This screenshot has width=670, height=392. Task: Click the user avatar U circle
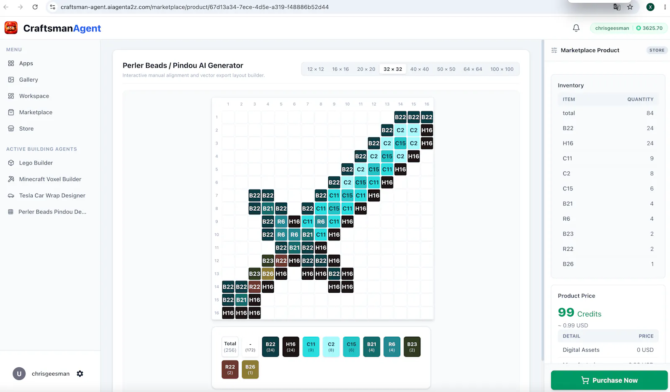point(19,374)
